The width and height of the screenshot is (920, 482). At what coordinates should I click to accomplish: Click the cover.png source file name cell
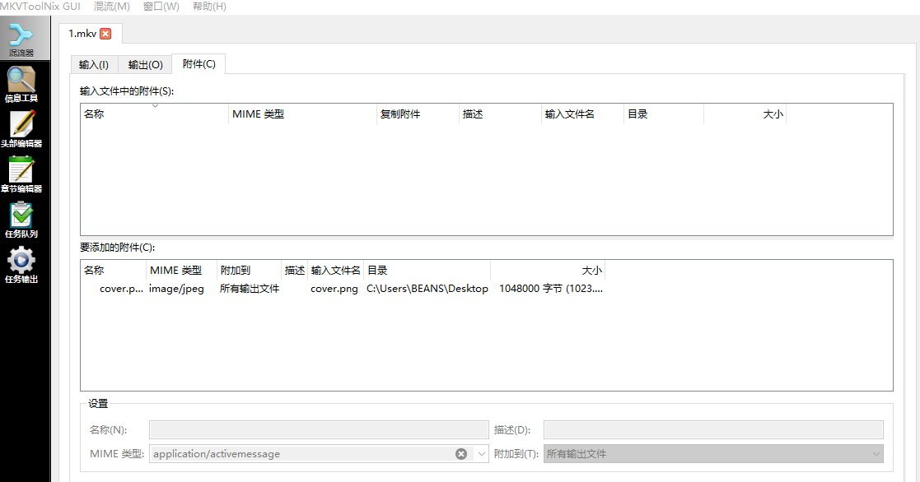(x=334, y=289)
